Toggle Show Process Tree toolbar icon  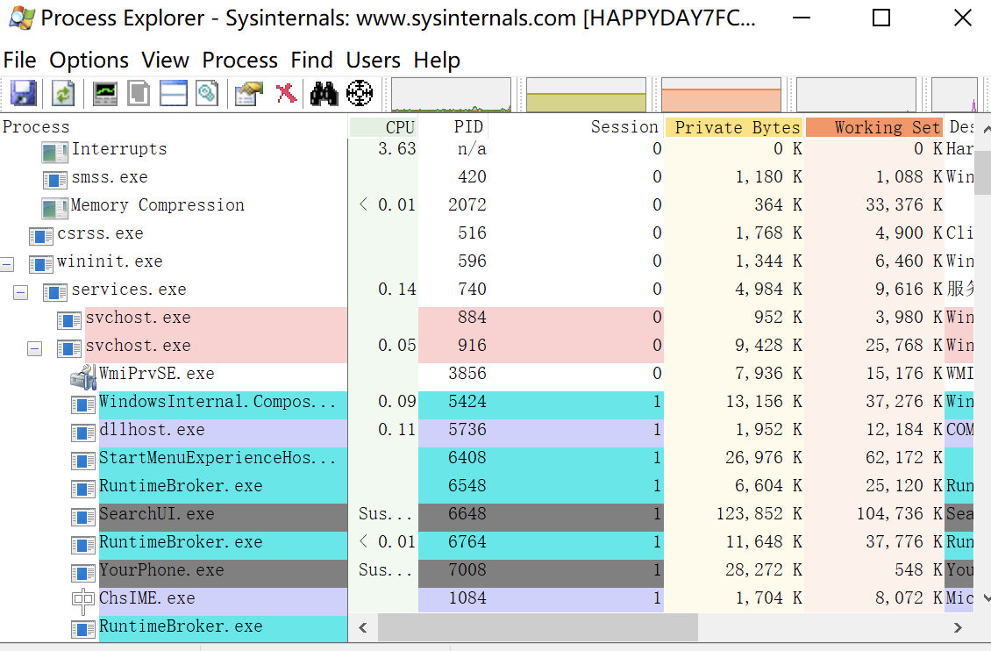pos(139,94)
